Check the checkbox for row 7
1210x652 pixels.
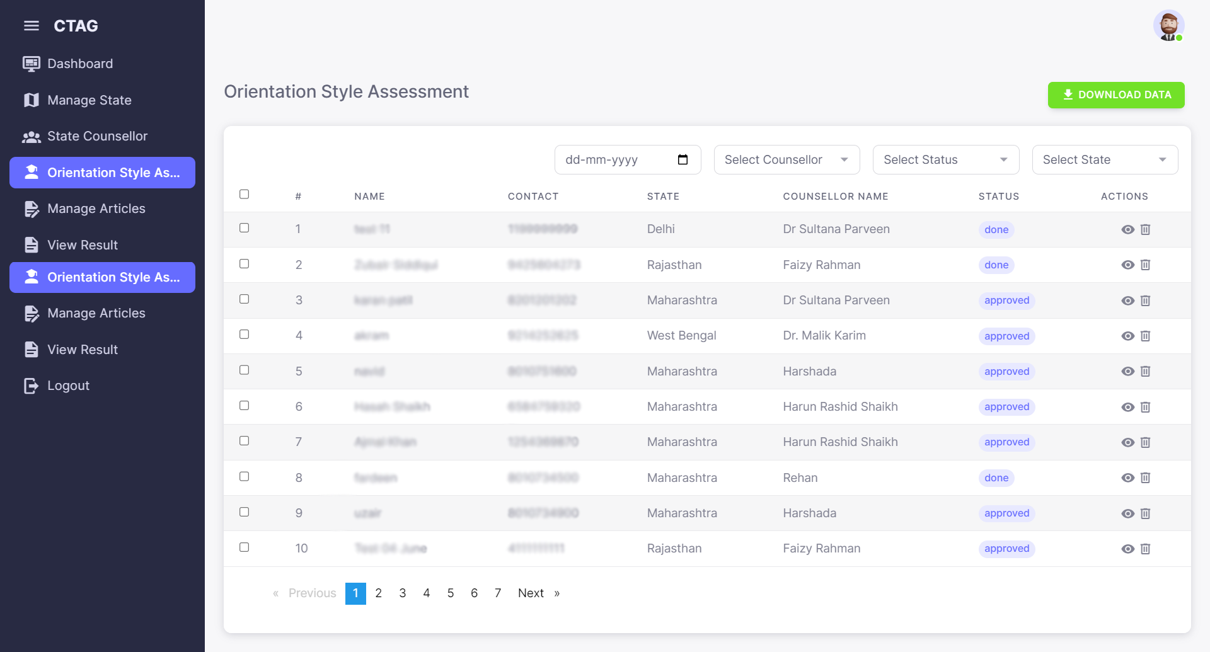click(245, 441)
